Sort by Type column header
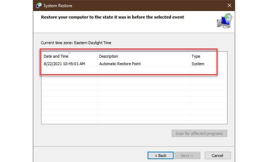 208,56
